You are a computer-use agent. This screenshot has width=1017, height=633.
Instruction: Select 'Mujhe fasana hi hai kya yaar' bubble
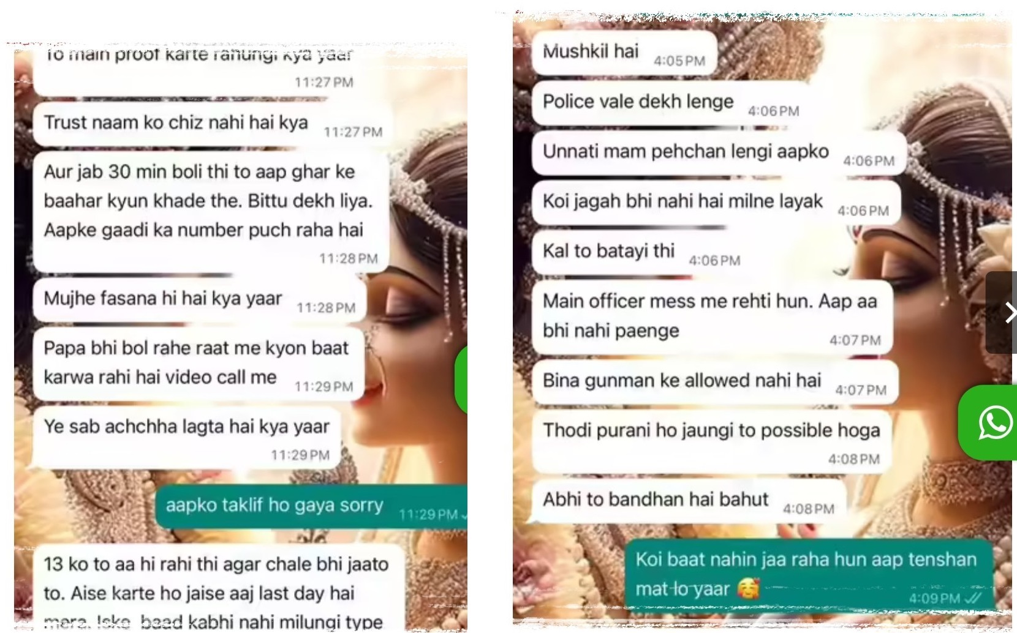(x=200, y=300)
